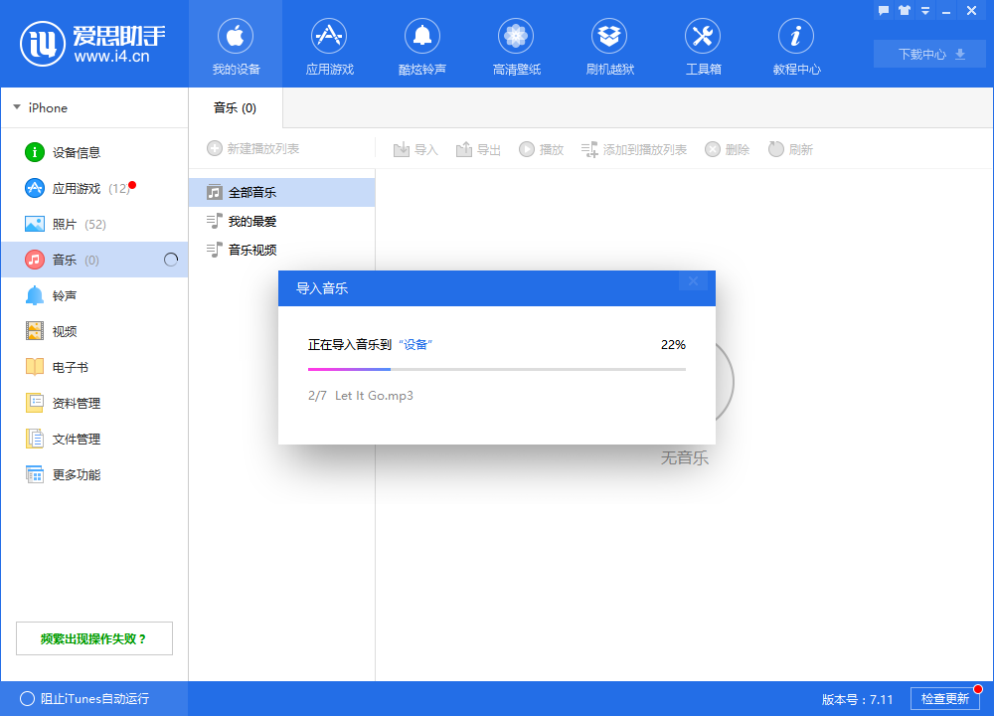Open the title bar dropdown menu
Image resolution: width=994 pixels, height=716 pixels.
[x=926, y=10]
